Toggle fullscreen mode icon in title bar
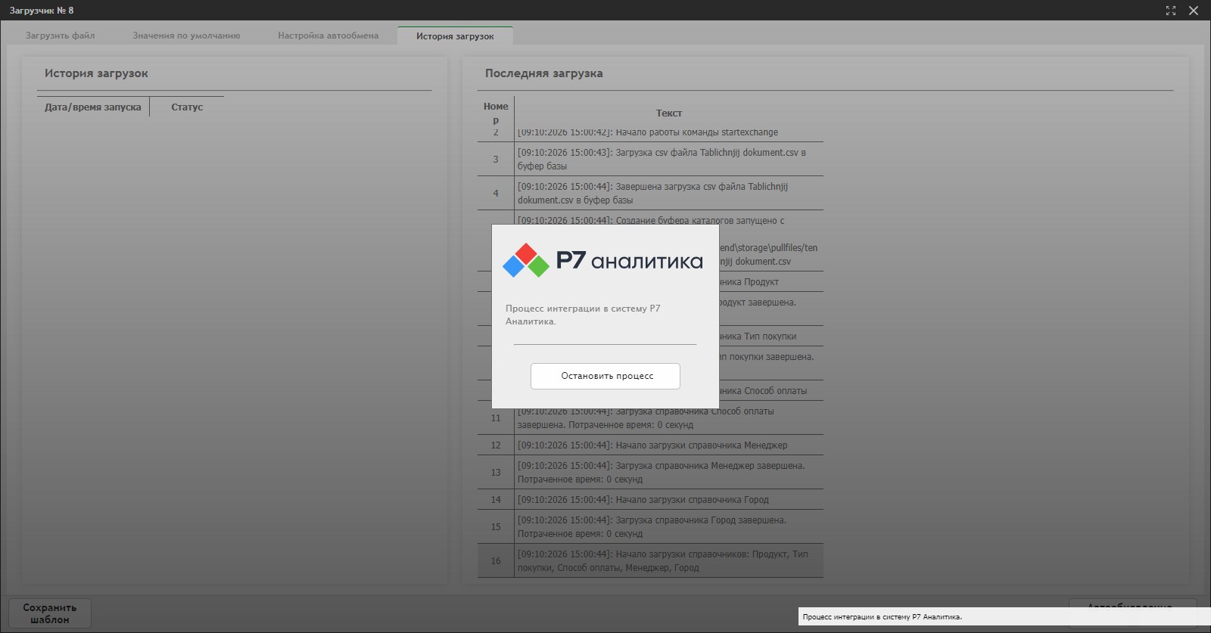This screenshot has height=633, width=1211. 1171,11
